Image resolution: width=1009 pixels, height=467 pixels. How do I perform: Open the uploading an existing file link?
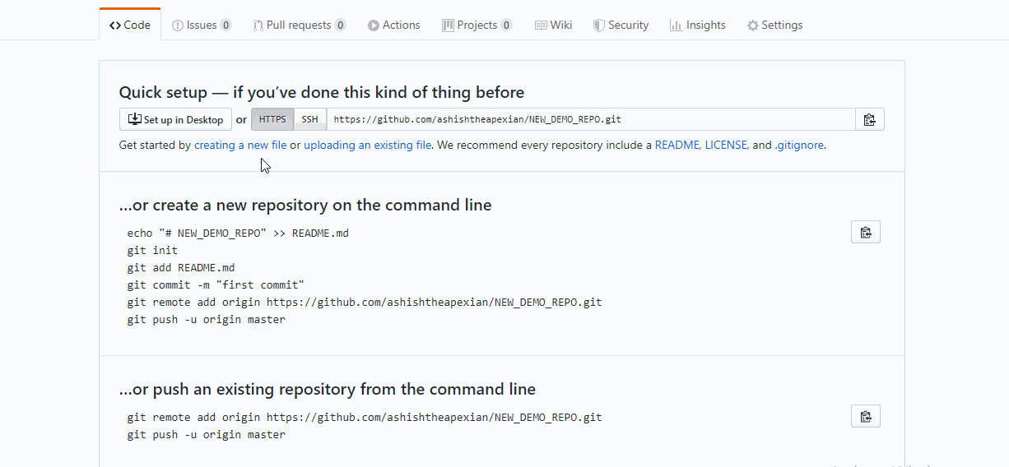pyautogui.click(x=367, y=146)
